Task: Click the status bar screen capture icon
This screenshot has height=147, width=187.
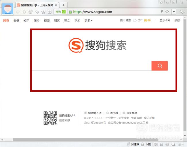Action: pos(173,144)
